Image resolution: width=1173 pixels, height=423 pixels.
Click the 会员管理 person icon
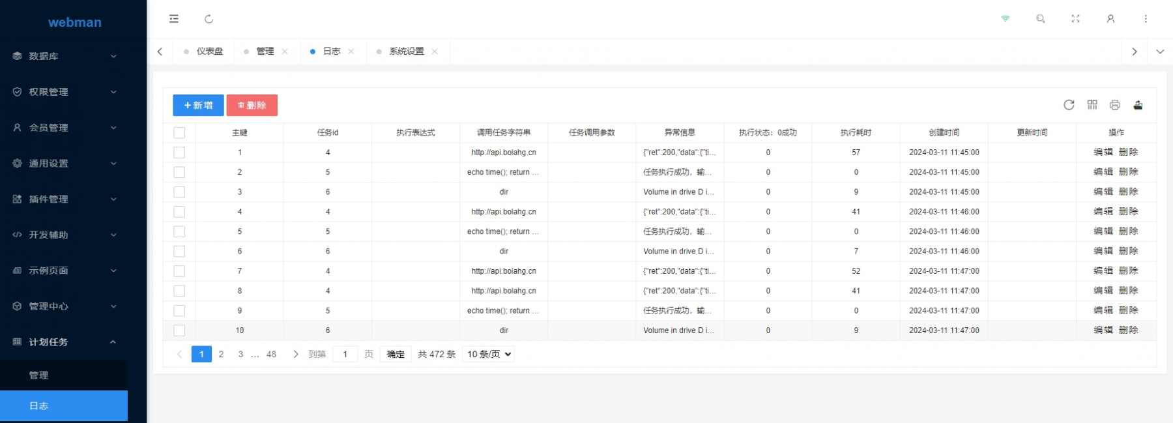(17, 128)
